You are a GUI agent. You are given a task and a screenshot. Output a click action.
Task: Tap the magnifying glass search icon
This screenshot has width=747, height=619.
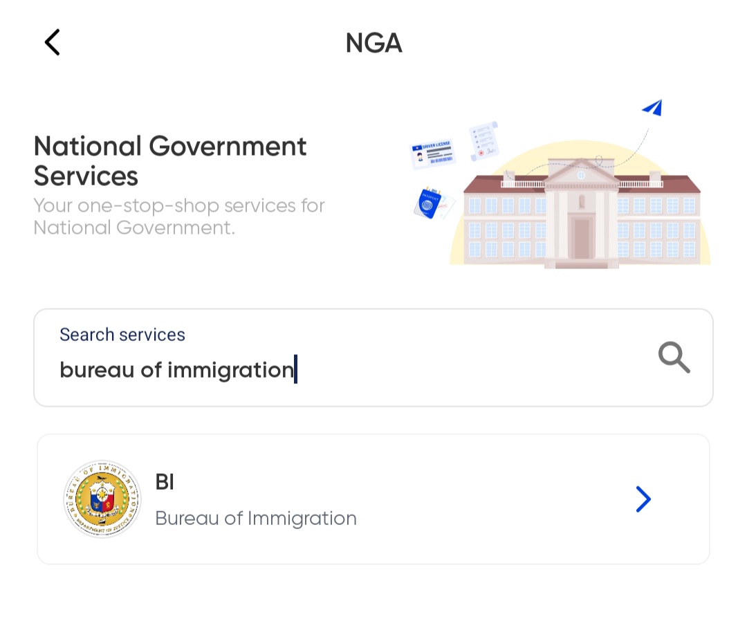coord(673,358)
